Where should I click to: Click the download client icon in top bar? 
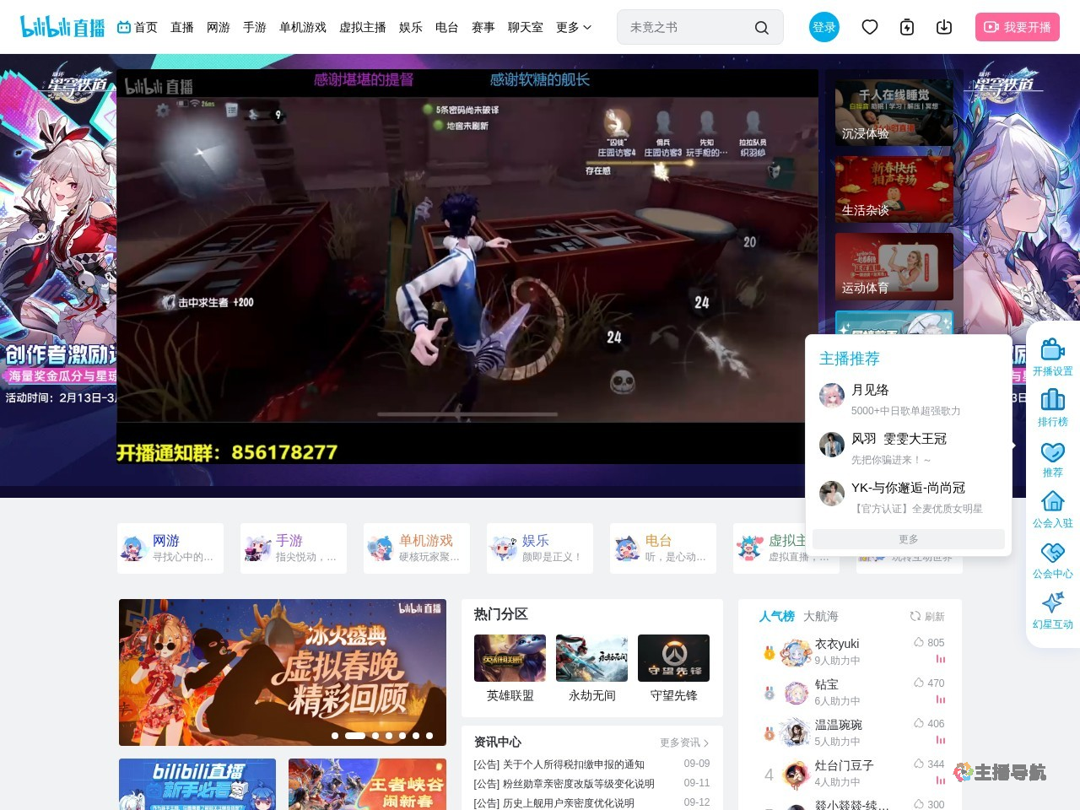coord(944,27)
